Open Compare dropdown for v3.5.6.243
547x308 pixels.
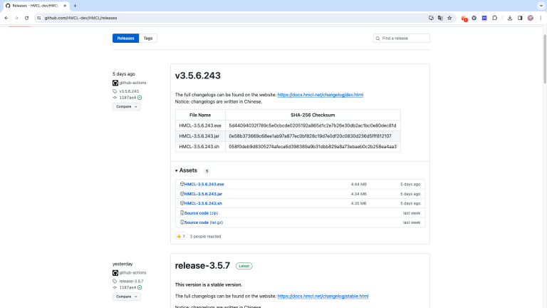pos(126,106)
